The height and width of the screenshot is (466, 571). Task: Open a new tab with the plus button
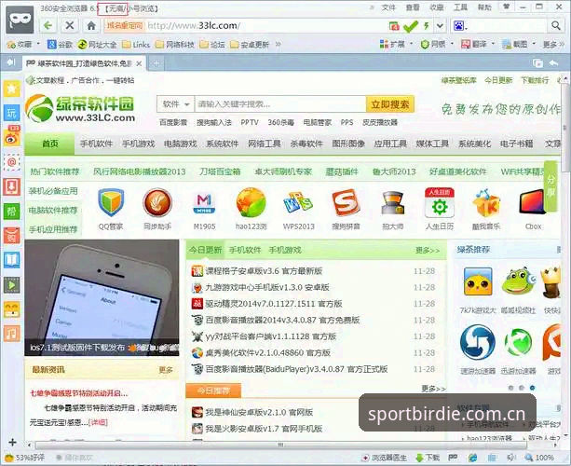156,63
